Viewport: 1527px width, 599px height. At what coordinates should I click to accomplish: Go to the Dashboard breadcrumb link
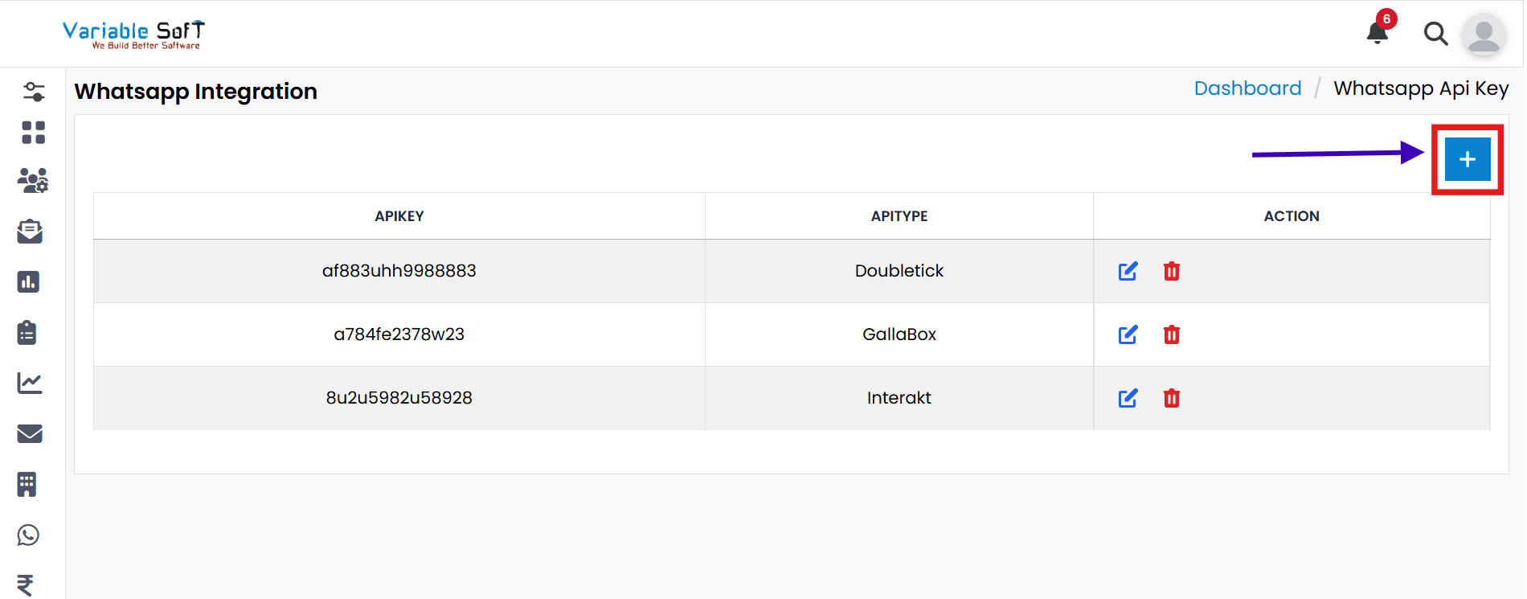point(1247,88)
